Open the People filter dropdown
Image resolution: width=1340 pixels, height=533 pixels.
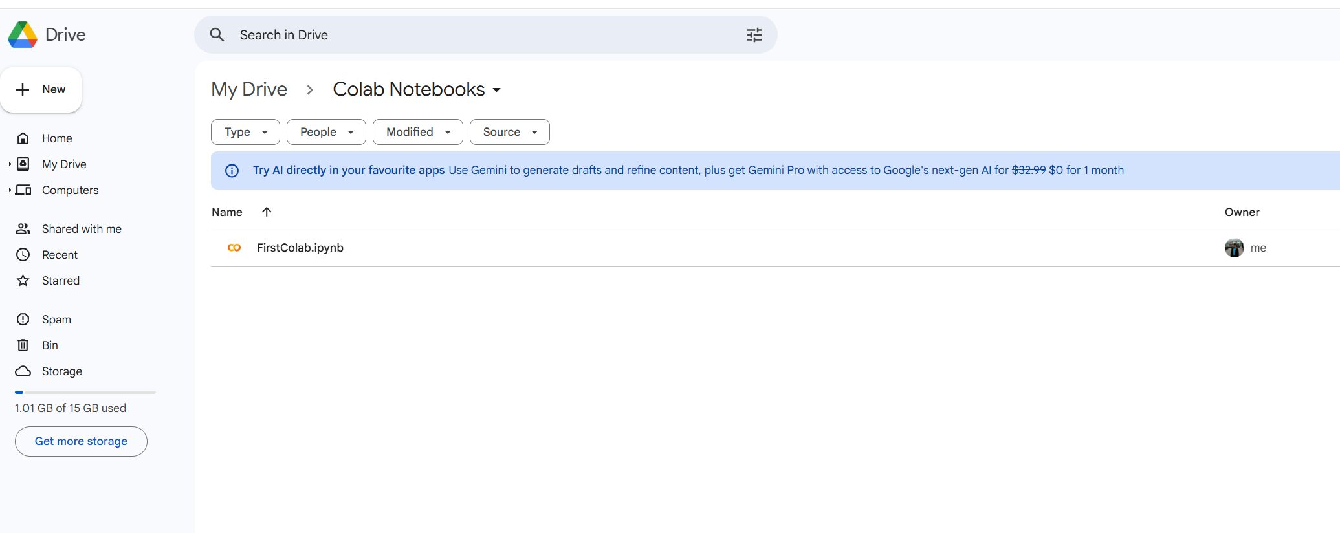[326, 132]
